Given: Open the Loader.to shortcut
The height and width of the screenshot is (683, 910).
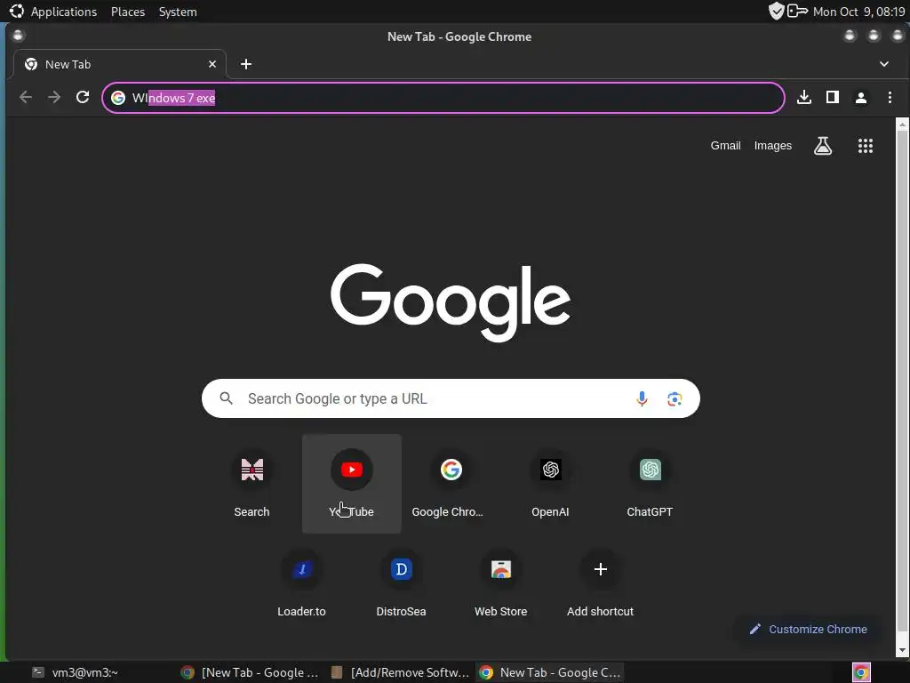Looking at the screenshot, I should coord(302,583).
